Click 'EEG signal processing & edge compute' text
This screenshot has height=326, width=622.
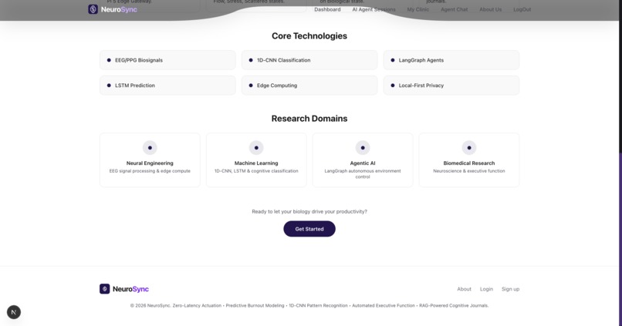(150, 171)
